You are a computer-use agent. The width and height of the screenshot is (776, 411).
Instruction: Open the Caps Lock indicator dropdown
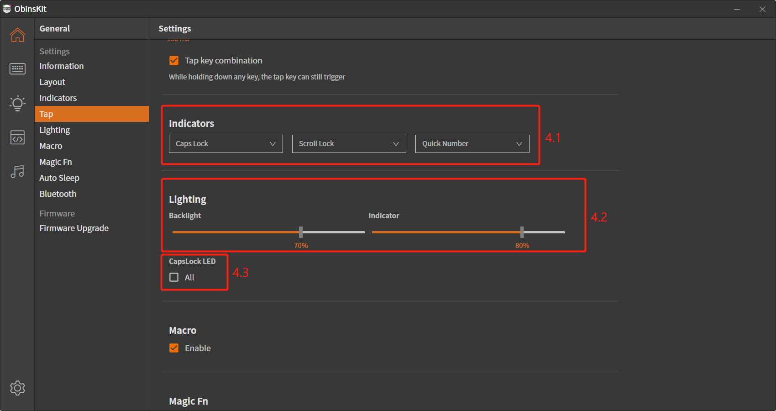coord(226,143)
